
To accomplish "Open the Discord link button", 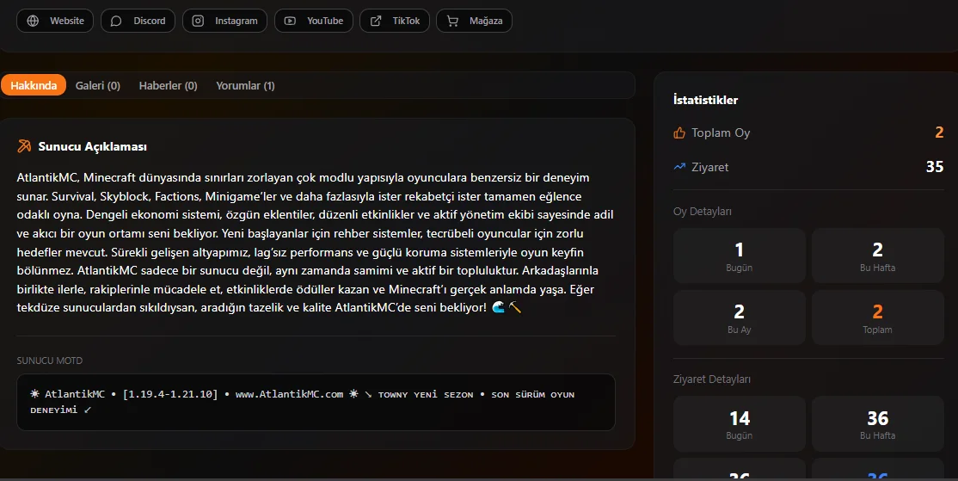I will 138,21.
